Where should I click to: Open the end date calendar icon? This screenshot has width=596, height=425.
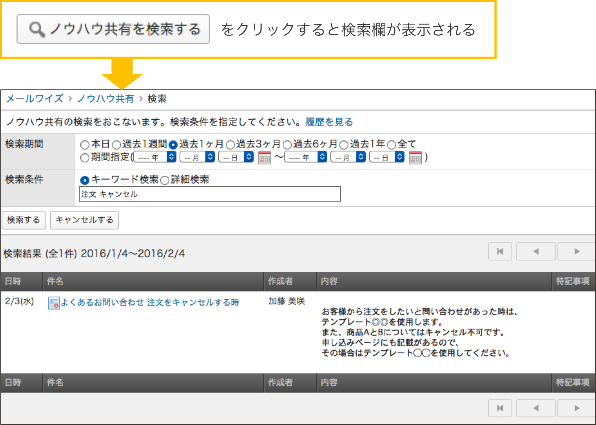point(415,158)
